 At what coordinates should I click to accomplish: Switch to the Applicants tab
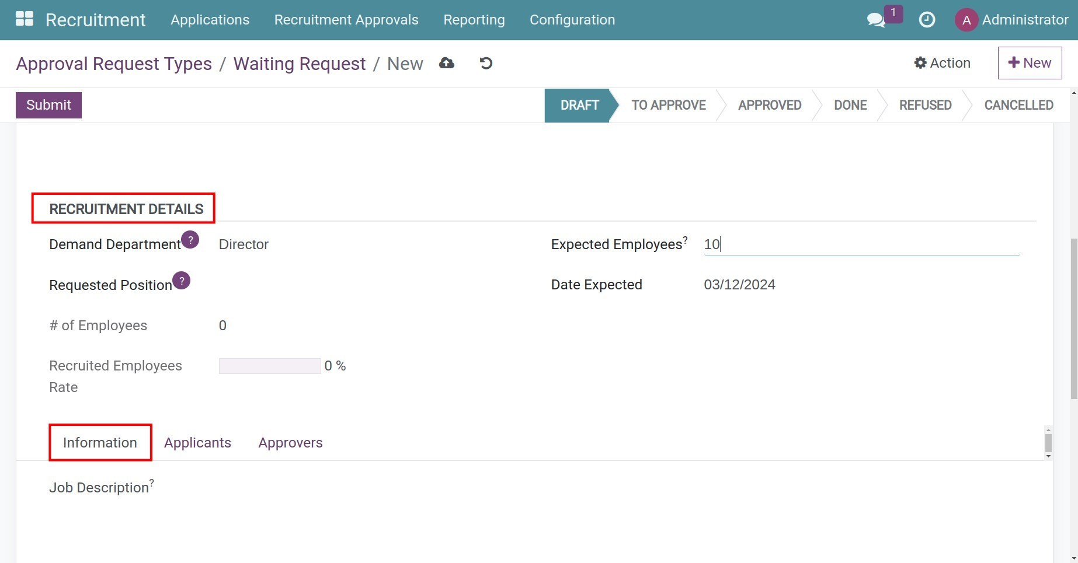(197, 442)
